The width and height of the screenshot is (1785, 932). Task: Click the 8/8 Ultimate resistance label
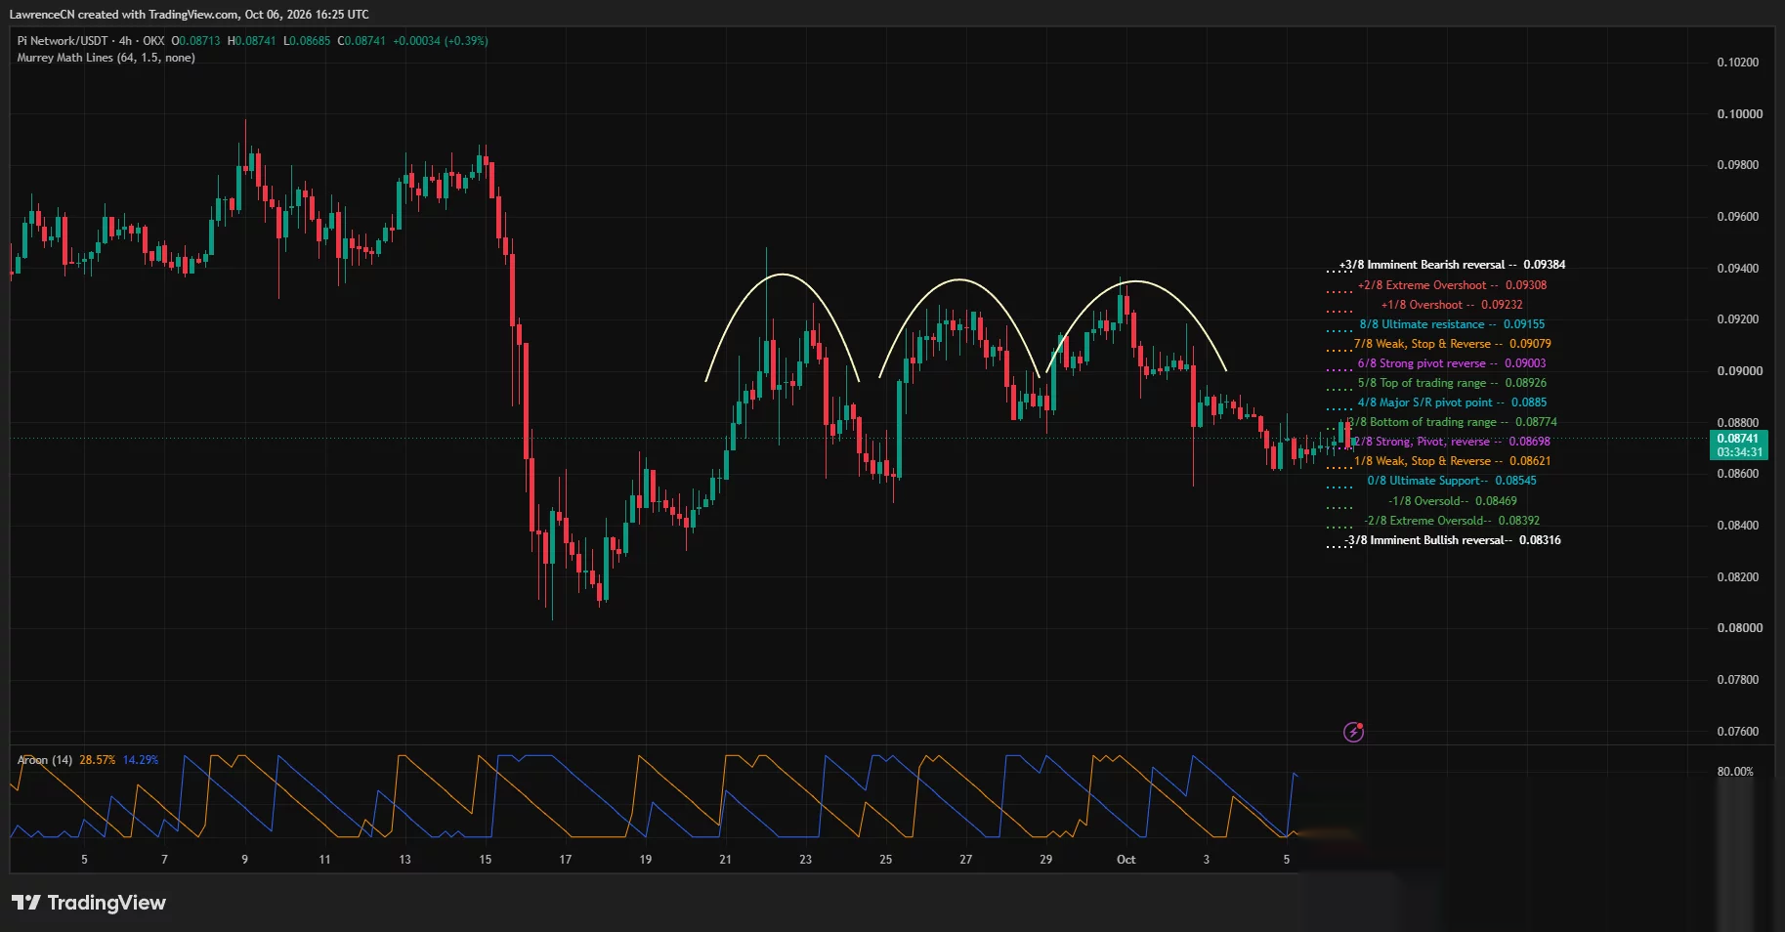1452,324
